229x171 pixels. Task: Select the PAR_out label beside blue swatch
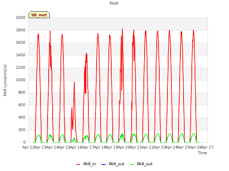click(x=116, y=164)
